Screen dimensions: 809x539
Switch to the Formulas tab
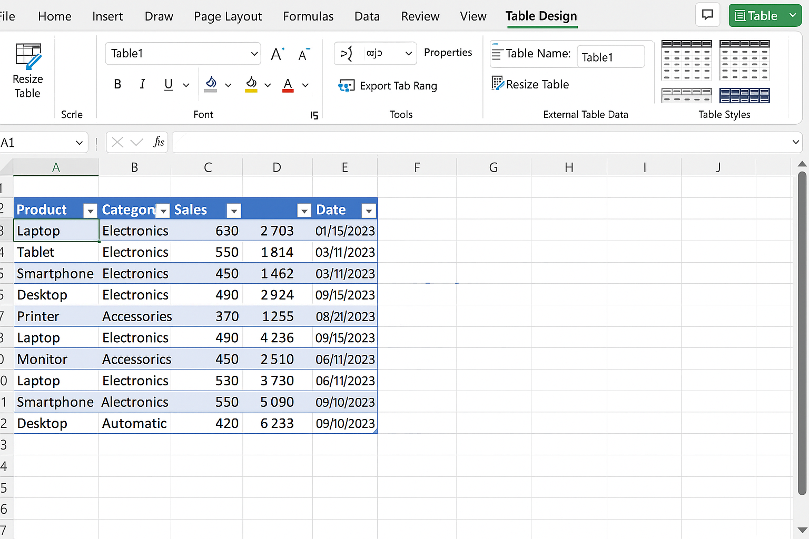point(308,16)
